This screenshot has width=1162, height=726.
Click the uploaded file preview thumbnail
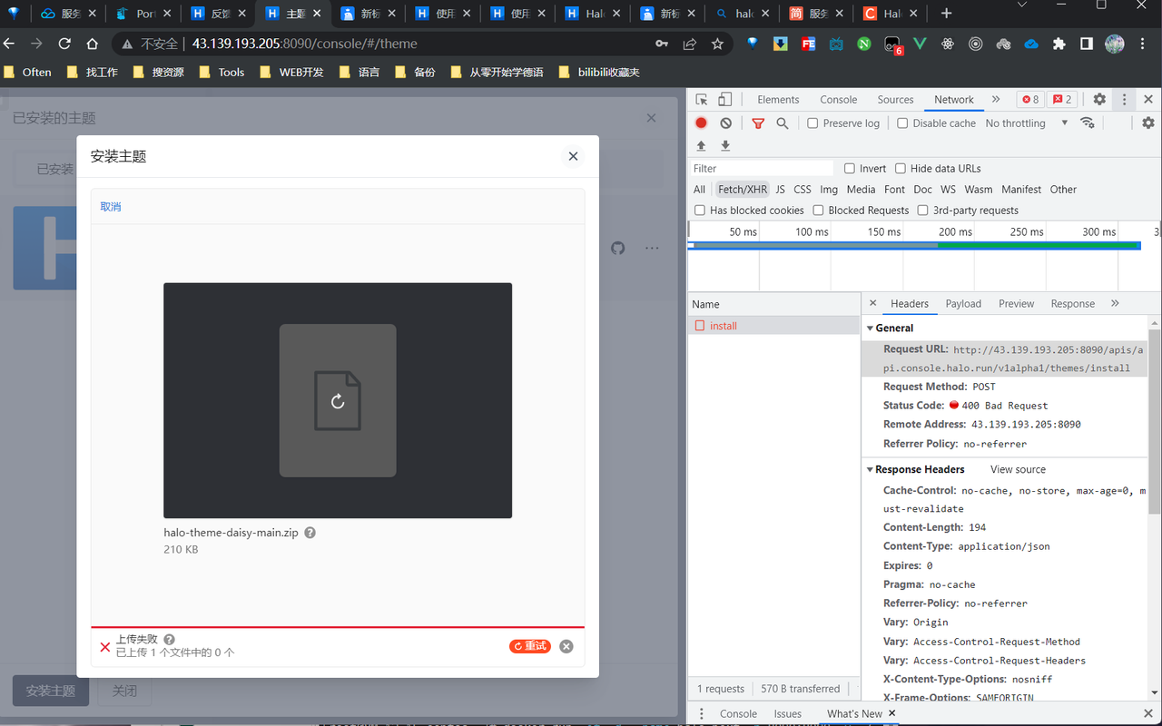tap(338, 400)
